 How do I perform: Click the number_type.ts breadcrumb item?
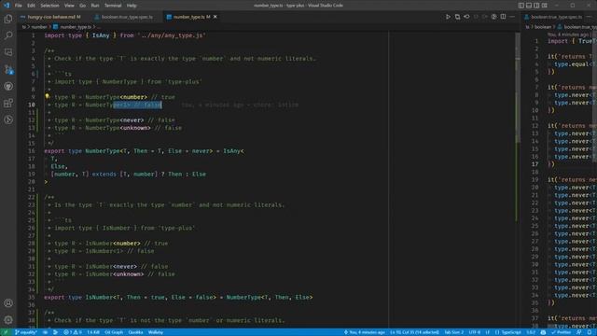[76, 27]
